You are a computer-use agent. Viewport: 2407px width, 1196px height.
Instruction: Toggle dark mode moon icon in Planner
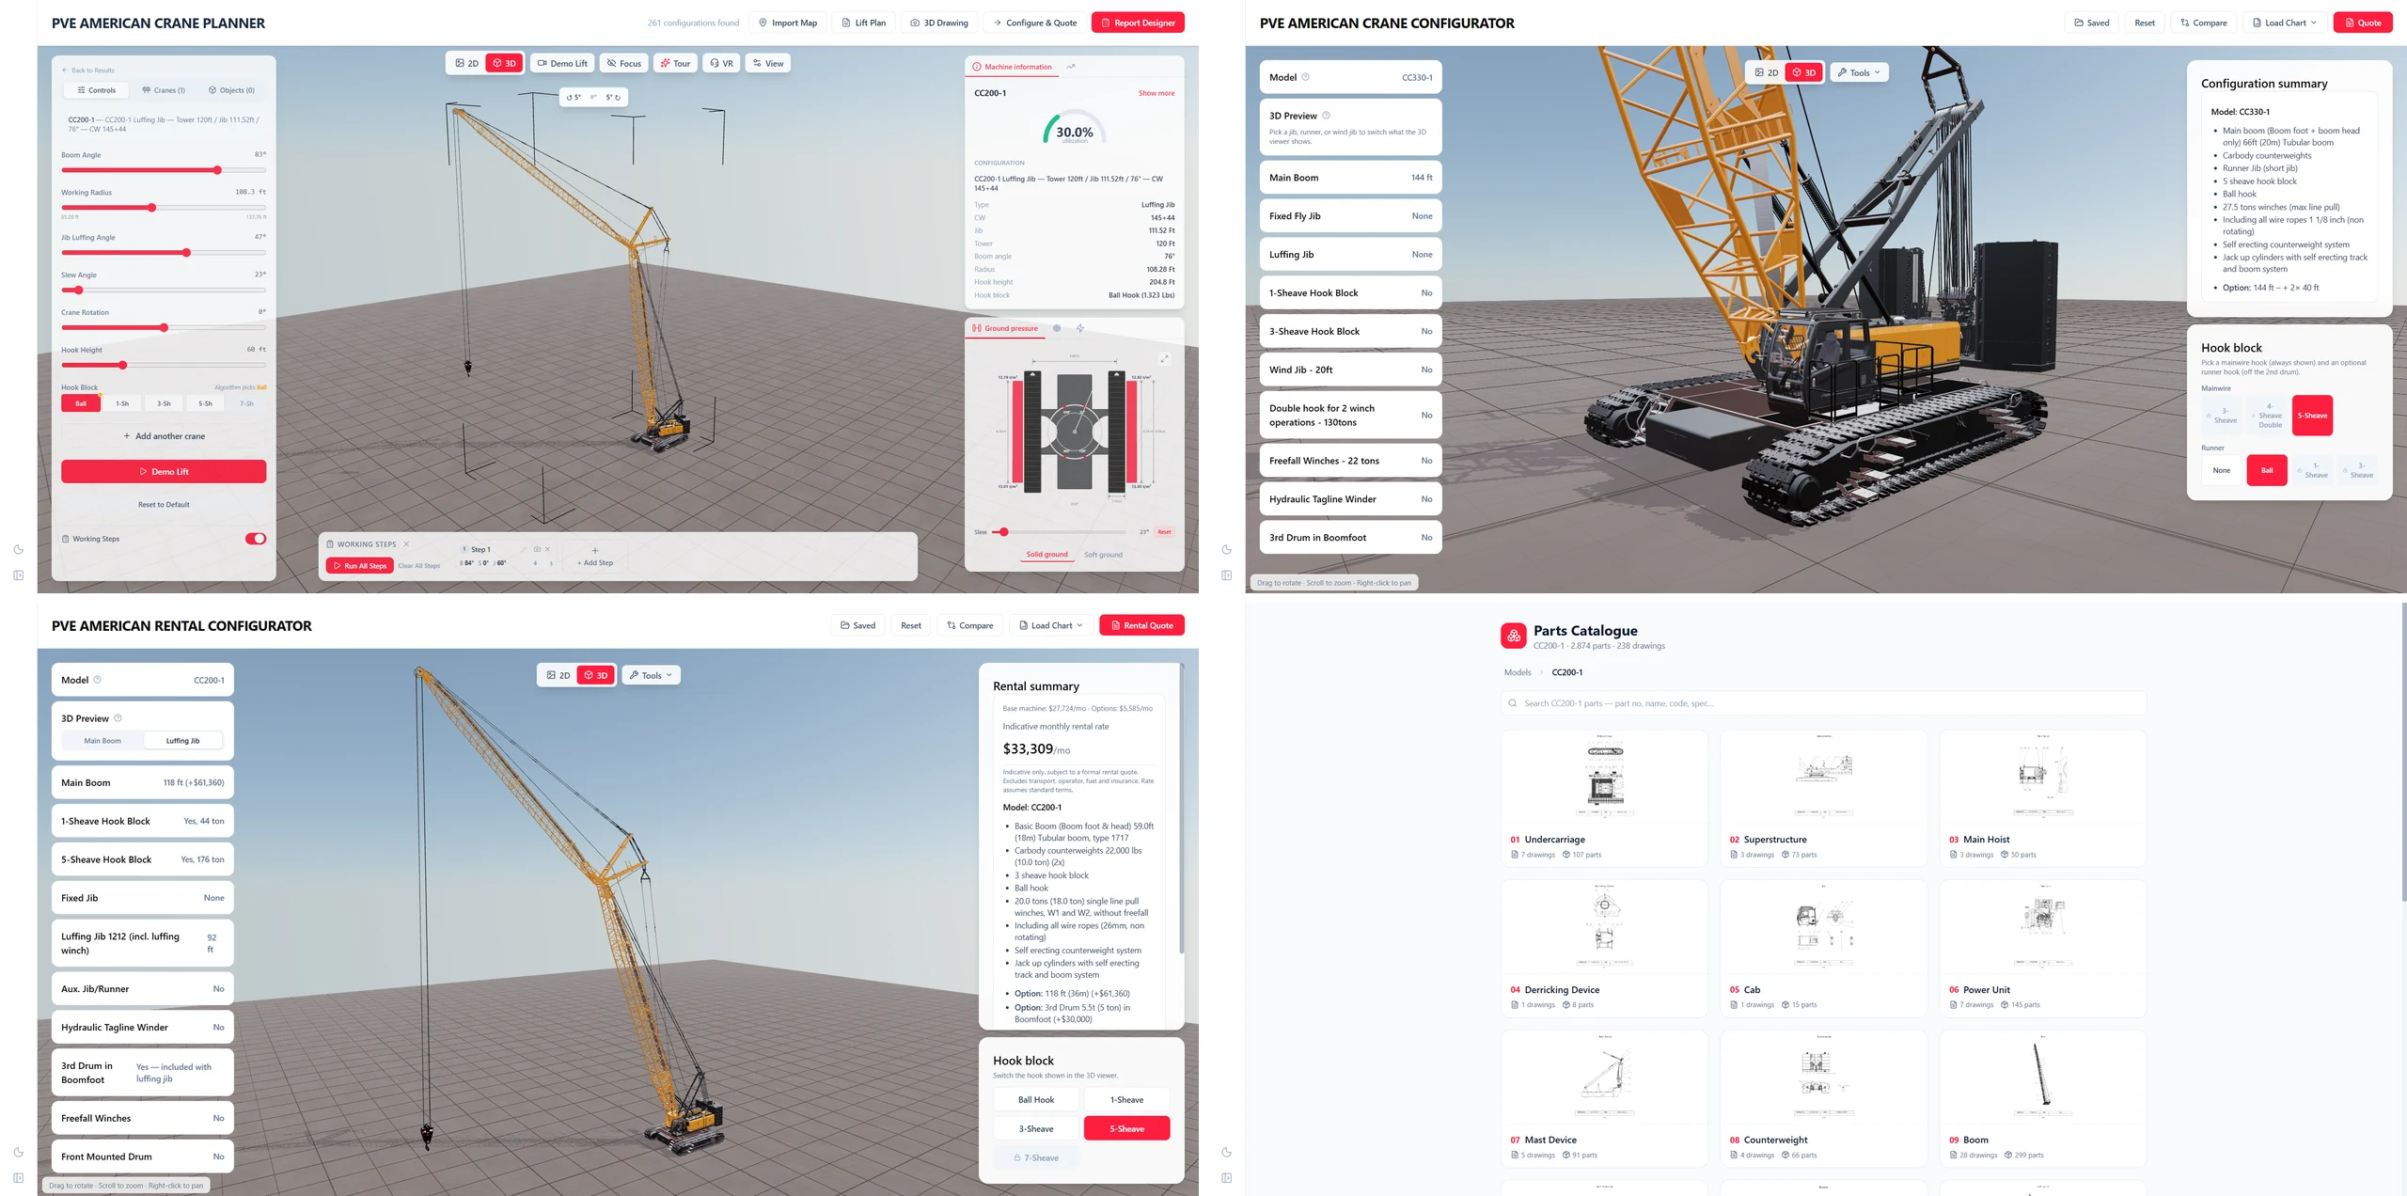coord(18,550)
